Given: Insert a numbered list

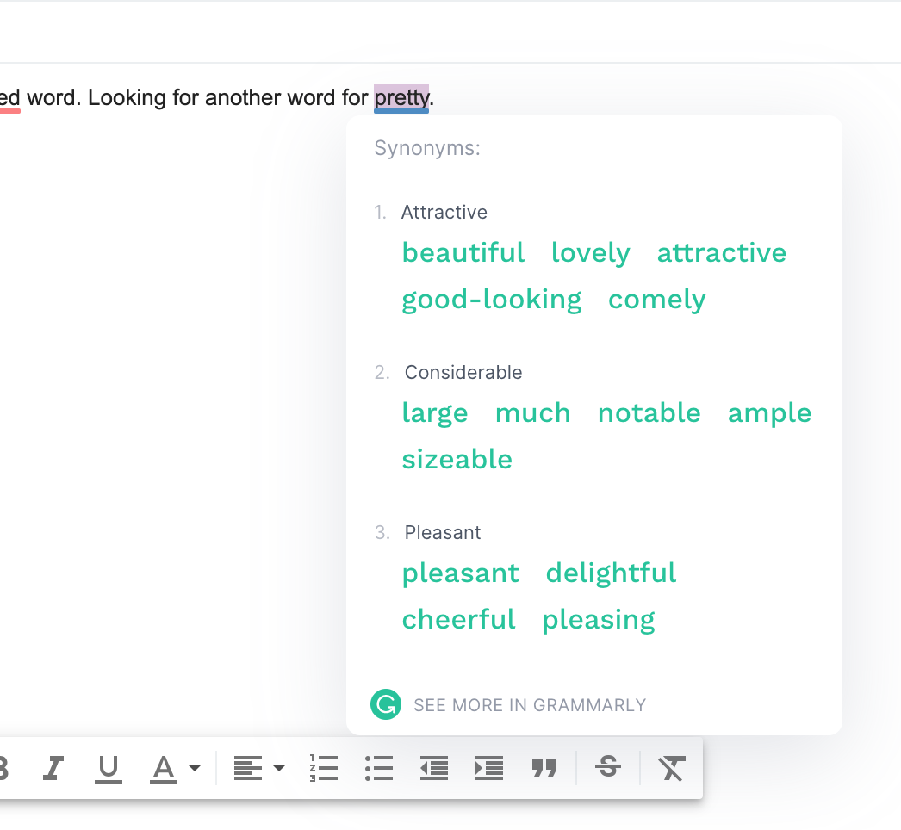Looking at the screenshot, I should (x=324, y=769).
